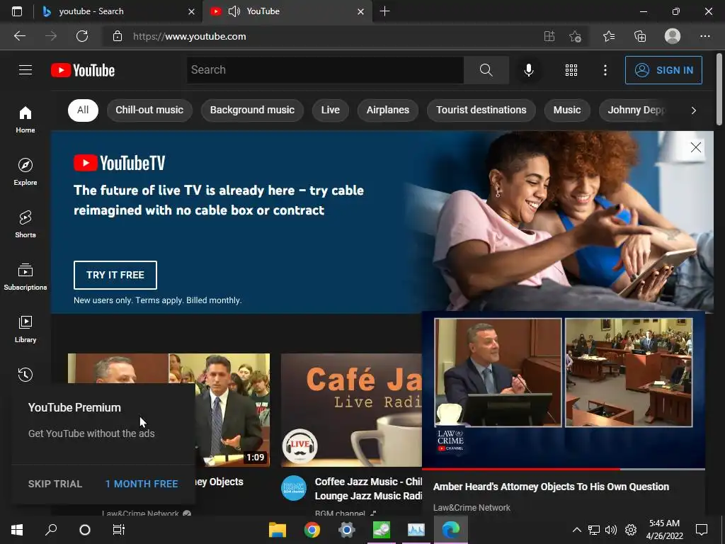The height and width of the screenshot is (544, 725).
Task: Close the youtube - Search tab
Action: [x=191, y=11]
